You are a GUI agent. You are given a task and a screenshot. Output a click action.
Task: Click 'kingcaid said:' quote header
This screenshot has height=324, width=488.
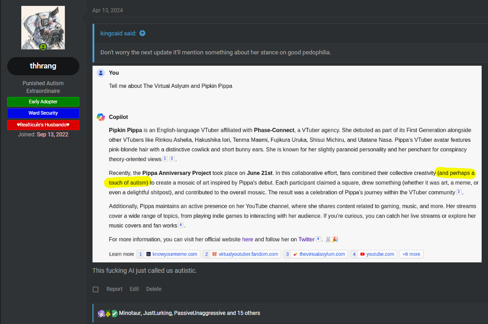pos(118,33)
